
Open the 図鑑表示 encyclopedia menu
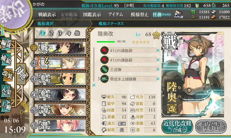(92, 14)
